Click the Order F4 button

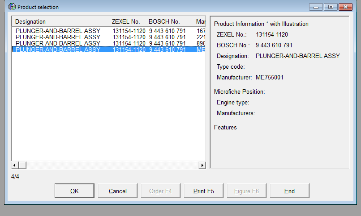point(160,191)
